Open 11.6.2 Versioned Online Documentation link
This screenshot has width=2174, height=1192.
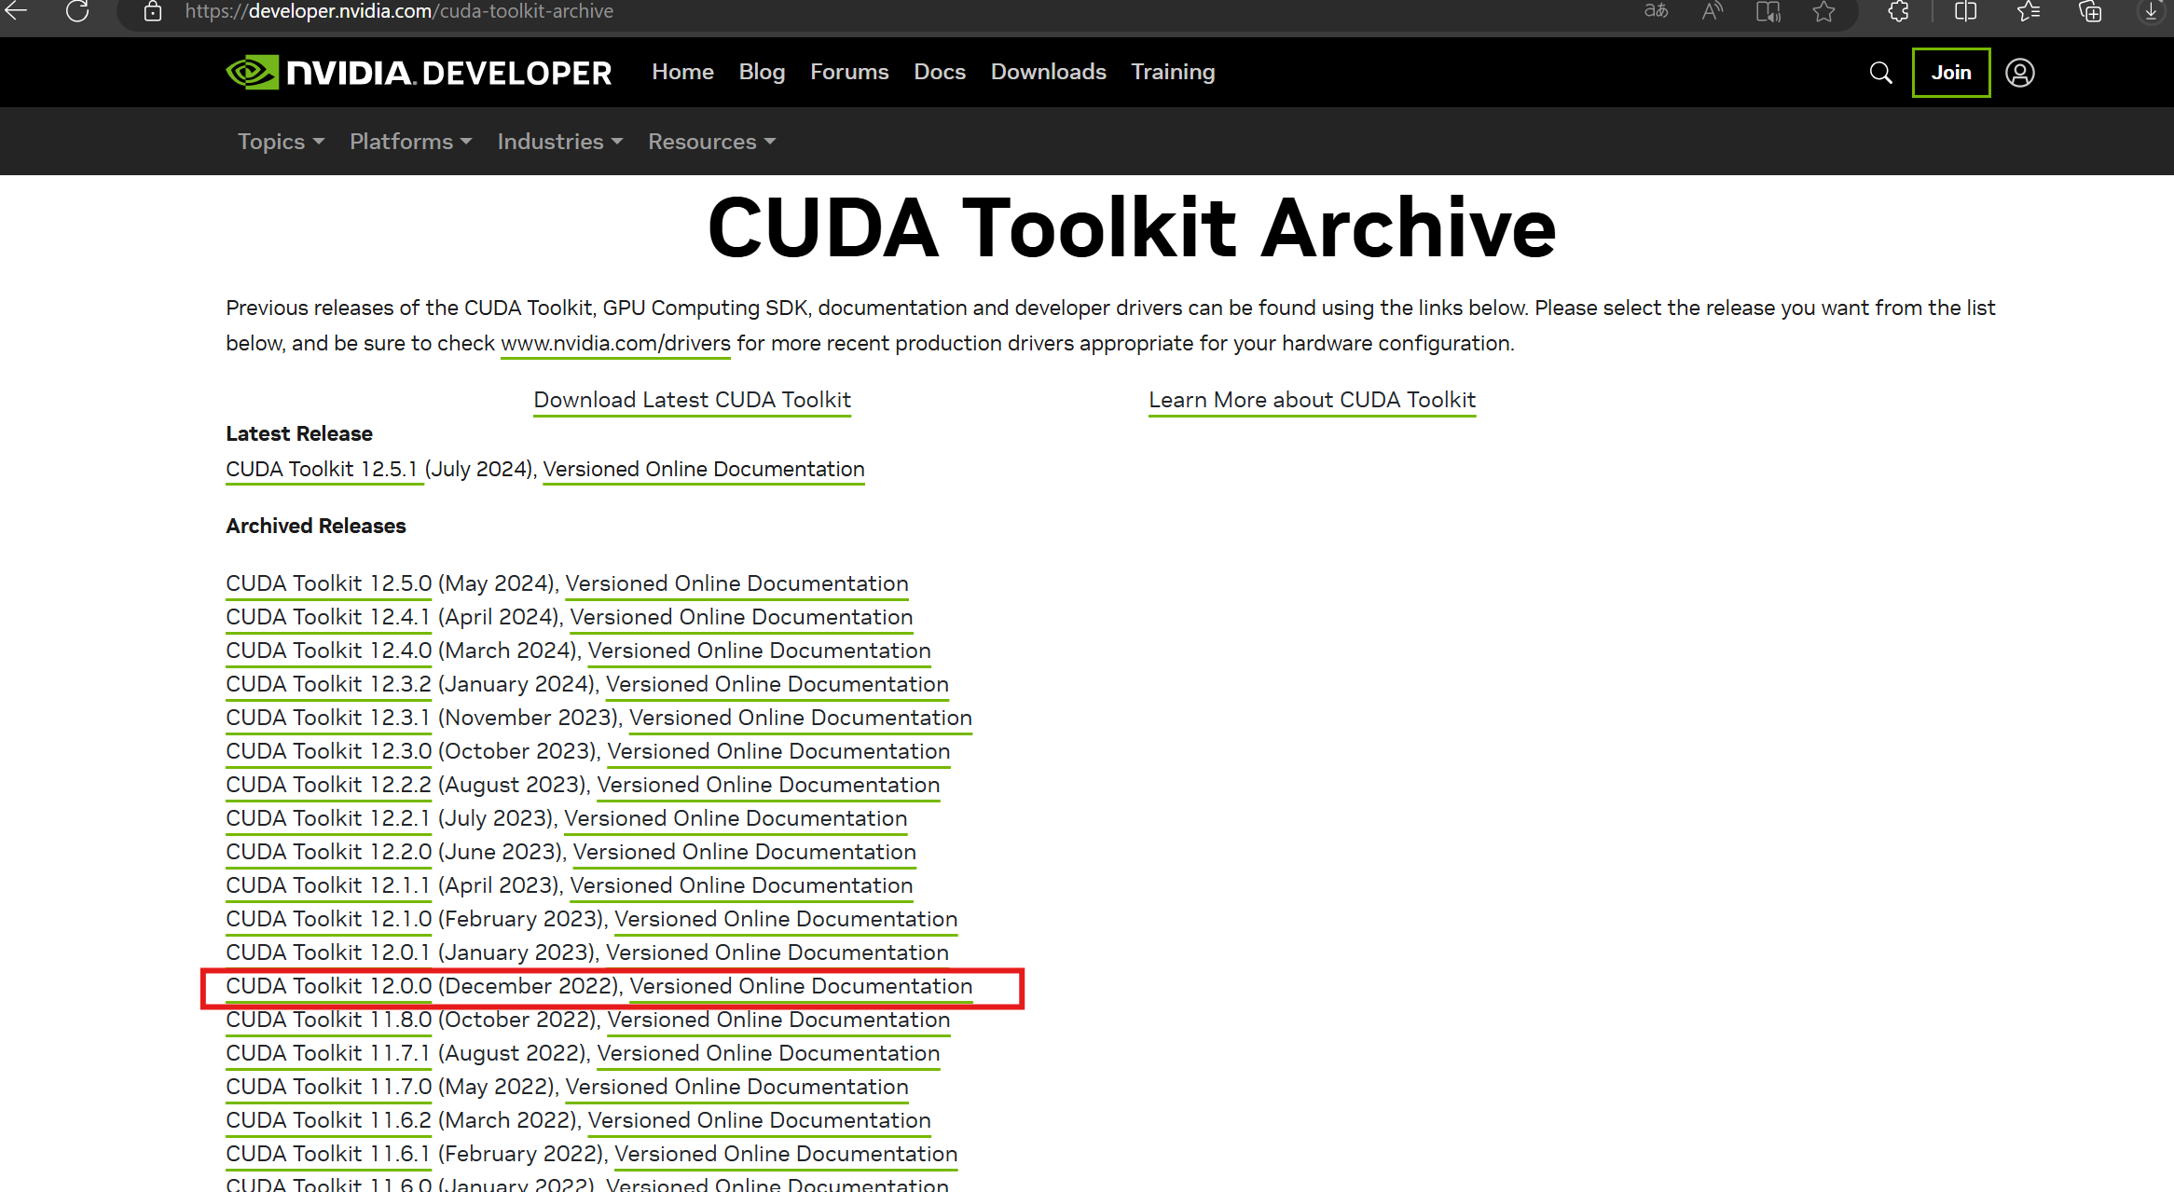759,1120
